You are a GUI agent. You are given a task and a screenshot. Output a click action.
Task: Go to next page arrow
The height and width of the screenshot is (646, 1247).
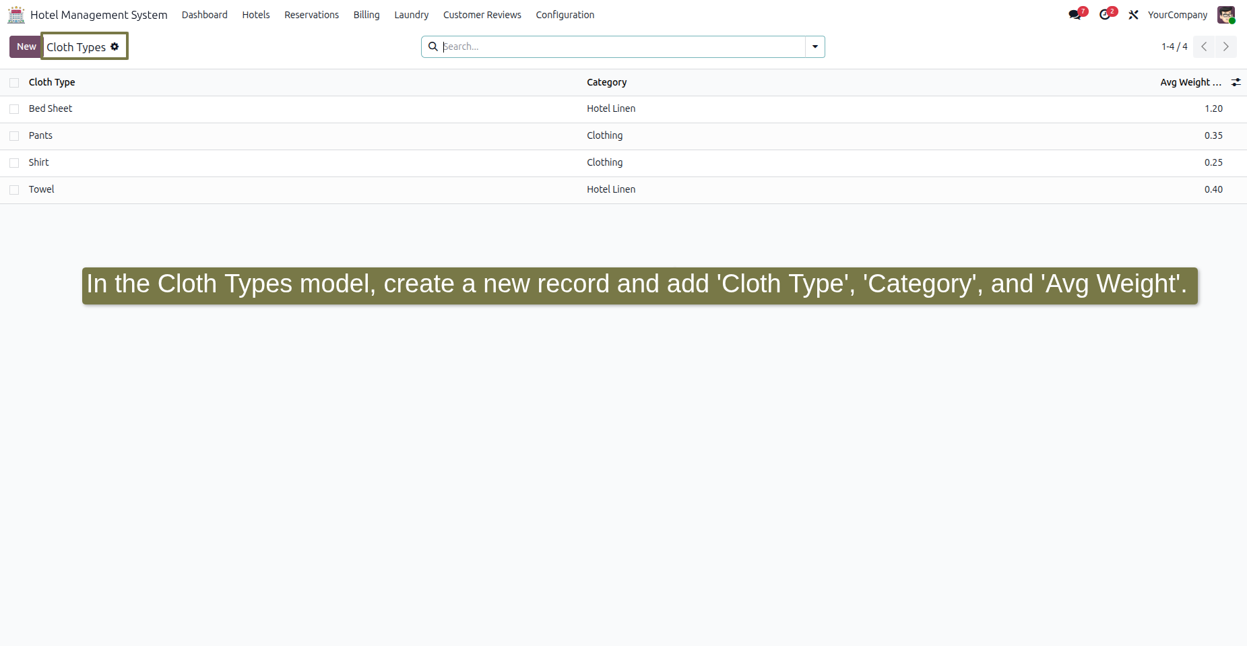(1226, 46)
